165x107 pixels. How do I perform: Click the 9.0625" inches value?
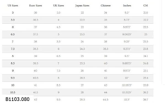click(x=127, y=34)
